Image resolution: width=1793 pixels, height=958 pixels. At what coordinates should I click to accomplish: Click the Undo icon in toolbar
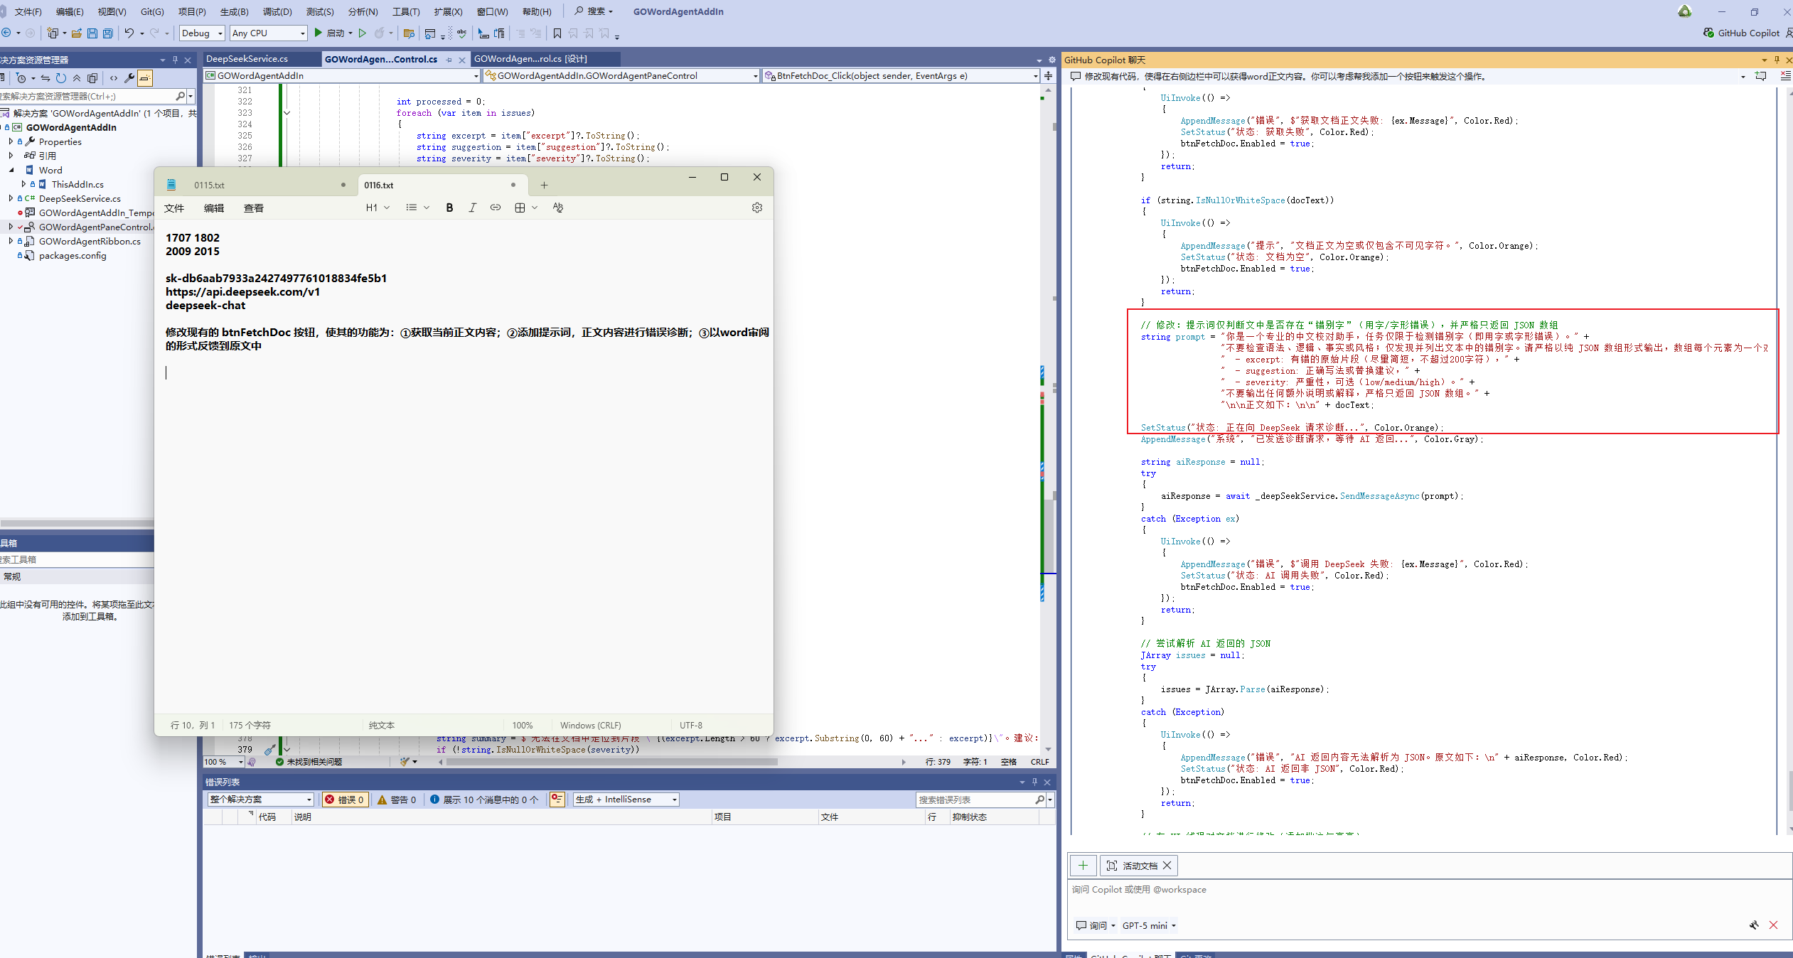point(129,33)
